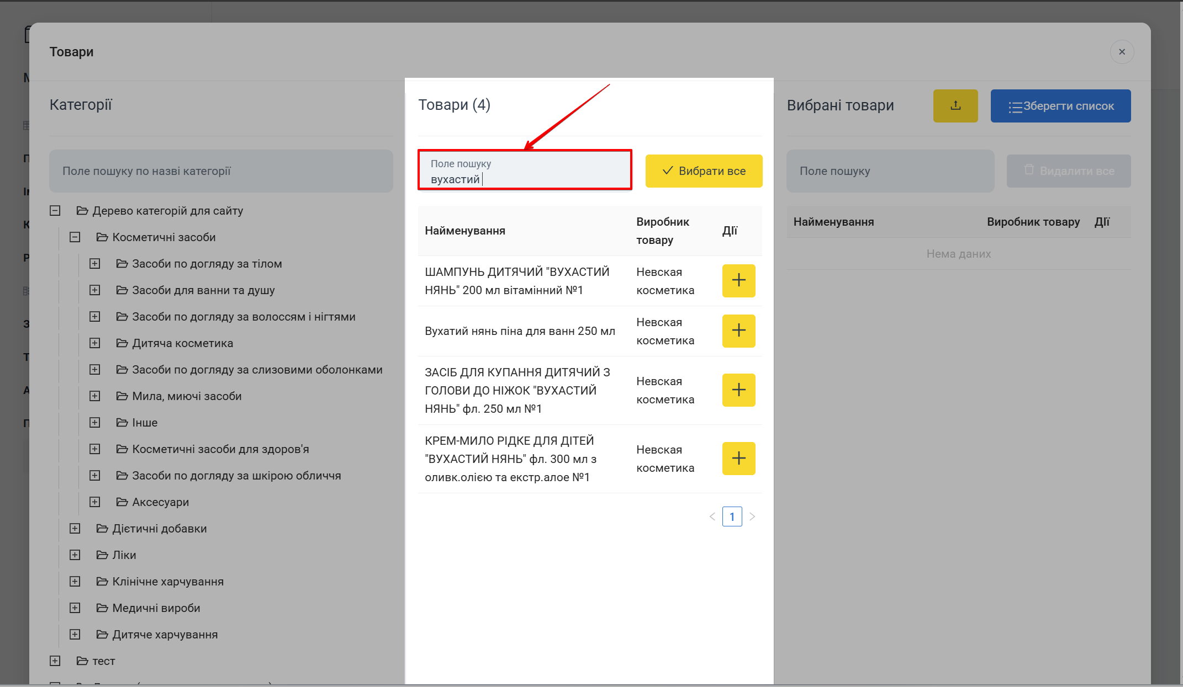The height and width of the screenshot is (687, 1183).
Task: Select the Аксесуари category
Action: point(160,502)
